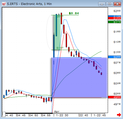Select the red 4992 price label
Image resolution: width=123 pixels, height=119 pixels.
pyautogui.click(x=114, y=97)
